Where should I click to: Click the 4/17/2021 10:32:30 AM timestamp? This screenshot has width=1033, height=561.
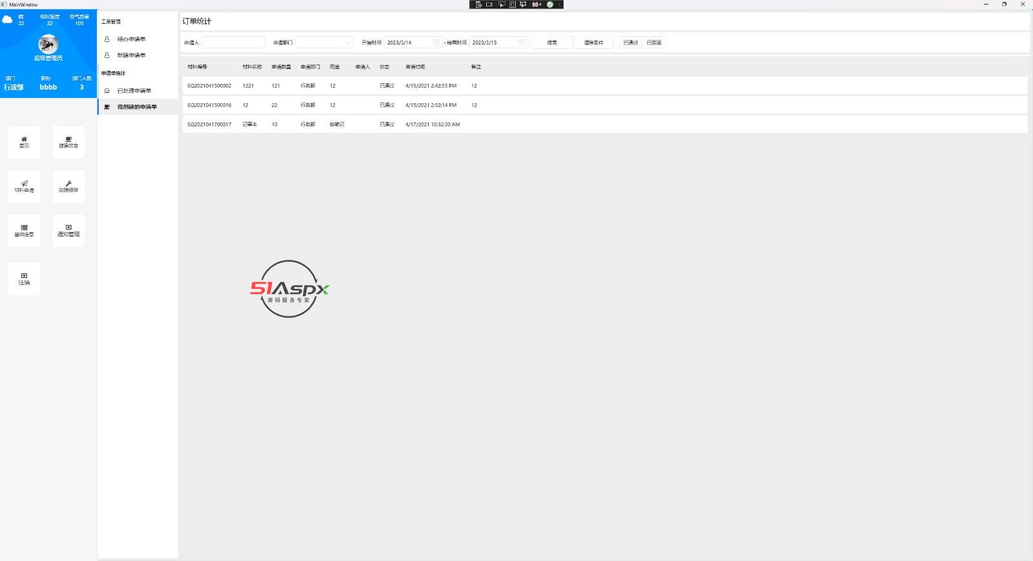[433, 124]
